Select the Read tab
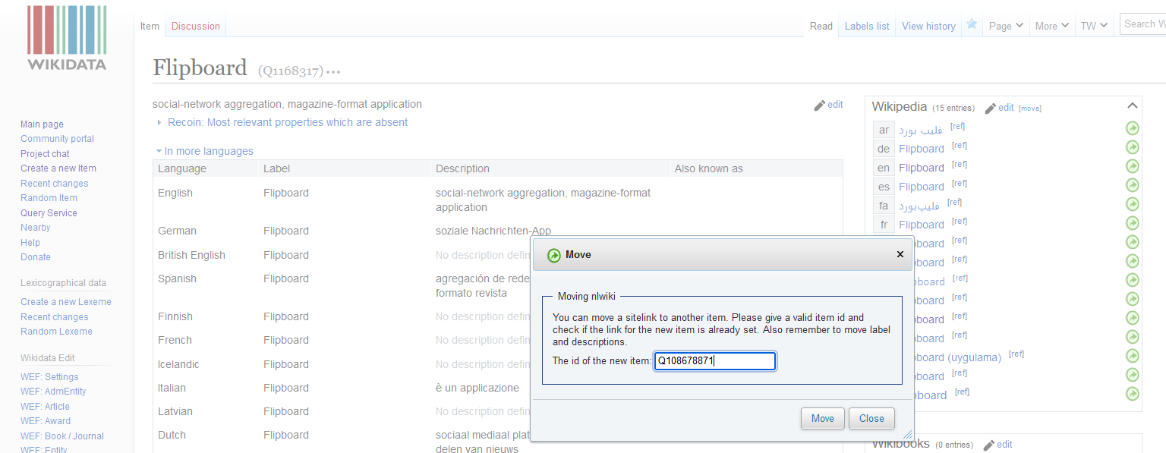The width and height of the screenshot is (1166, 453). 821,26
